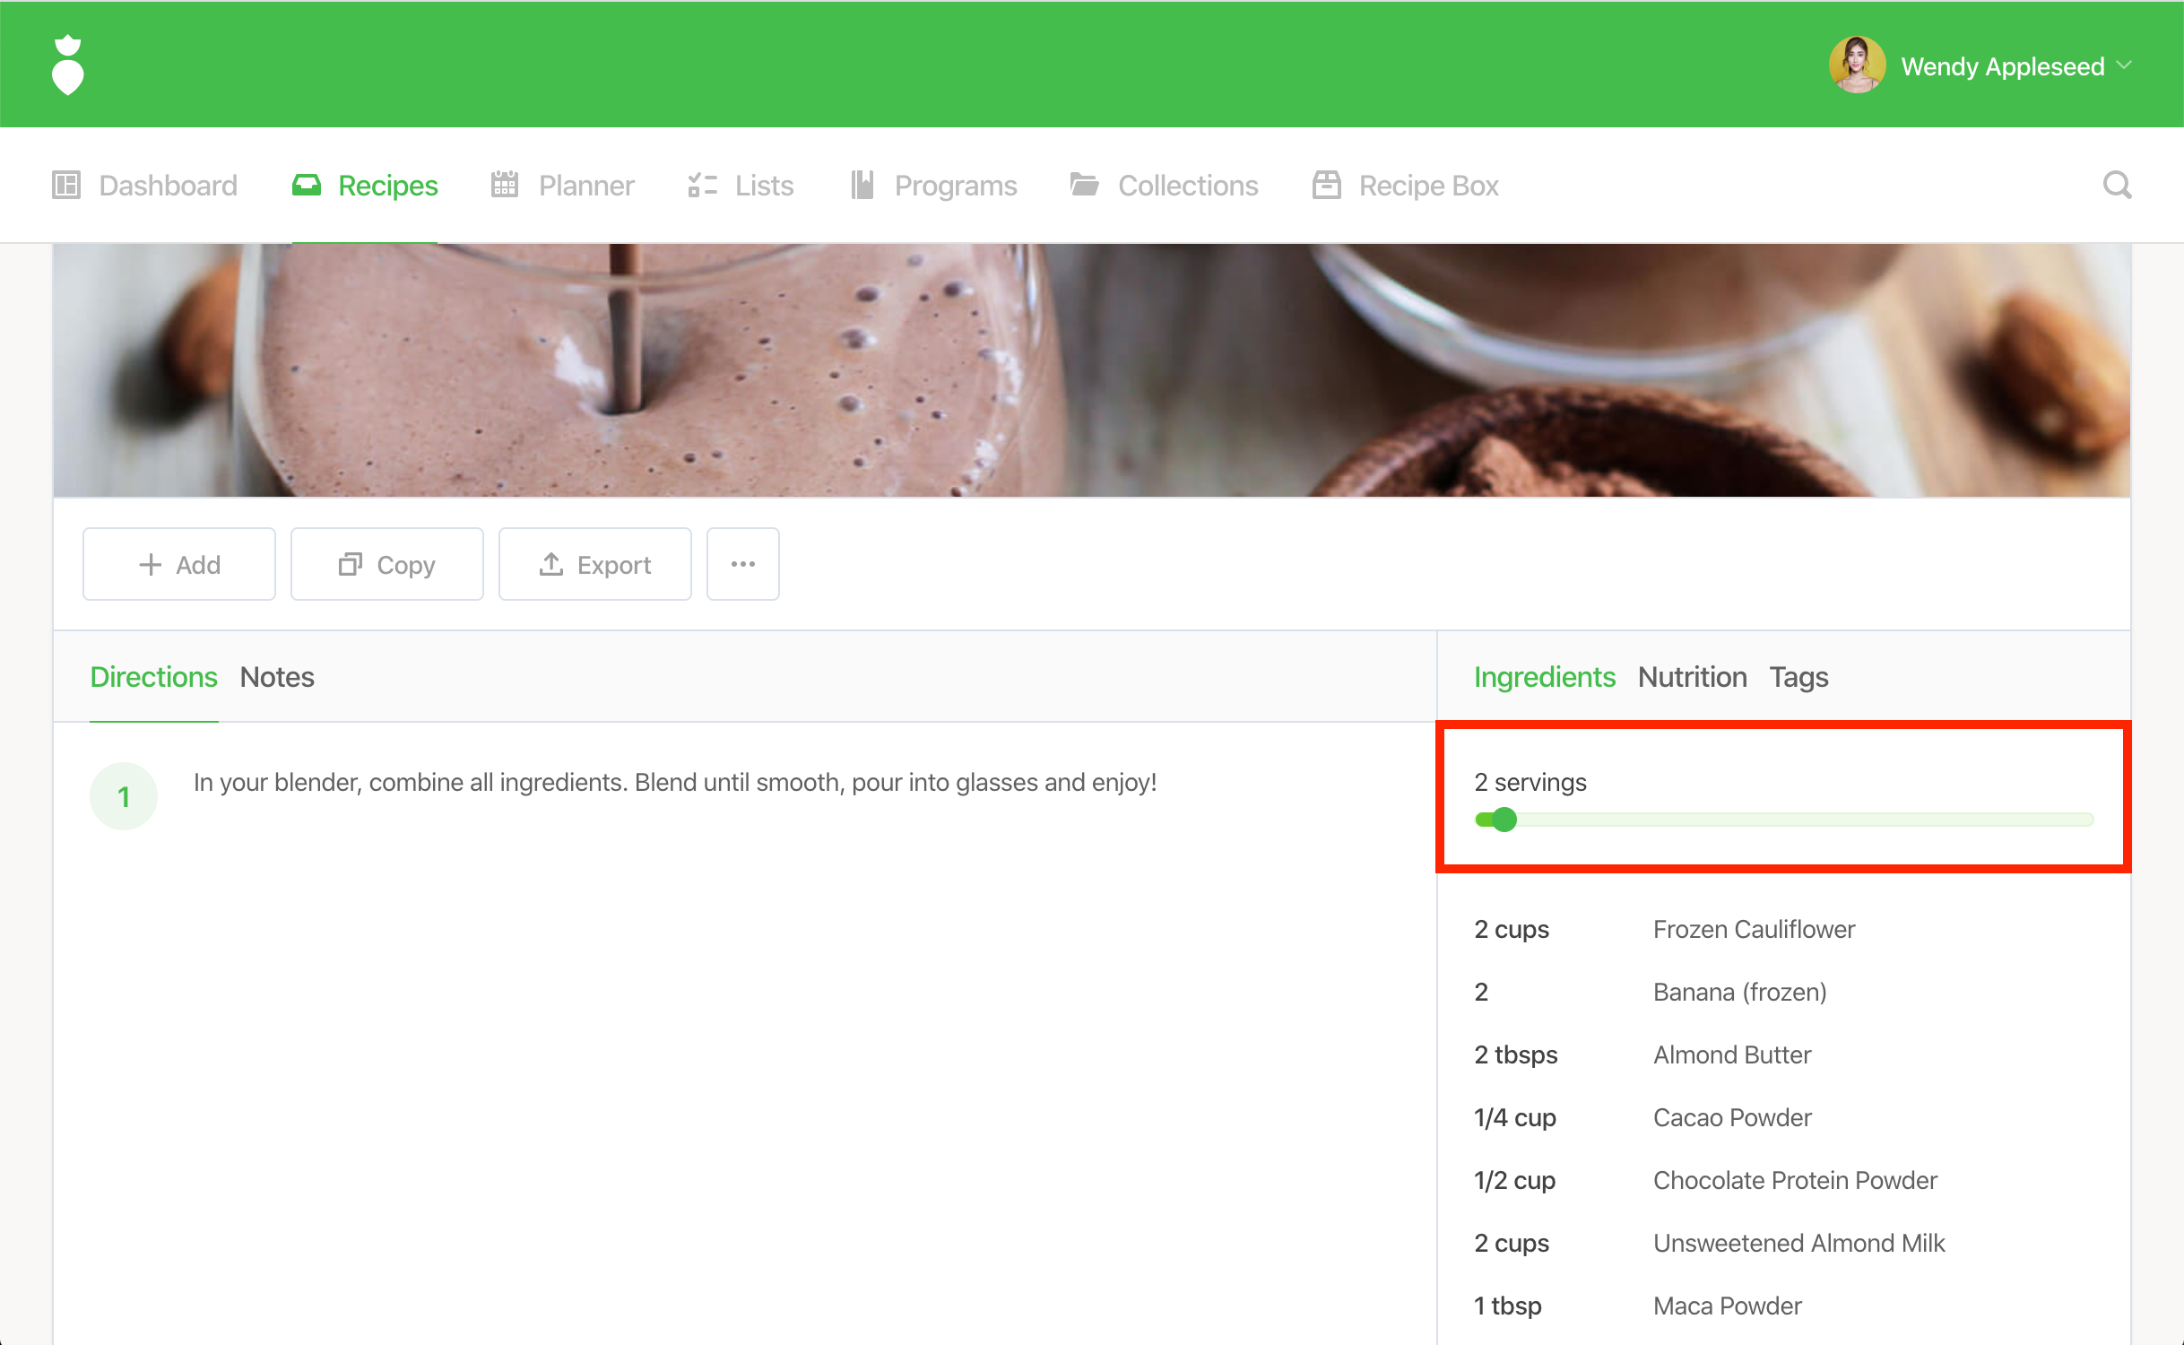Screen dimensions: 2184x1345
Task: Click the green logo in the header
Action: [67, 65]
